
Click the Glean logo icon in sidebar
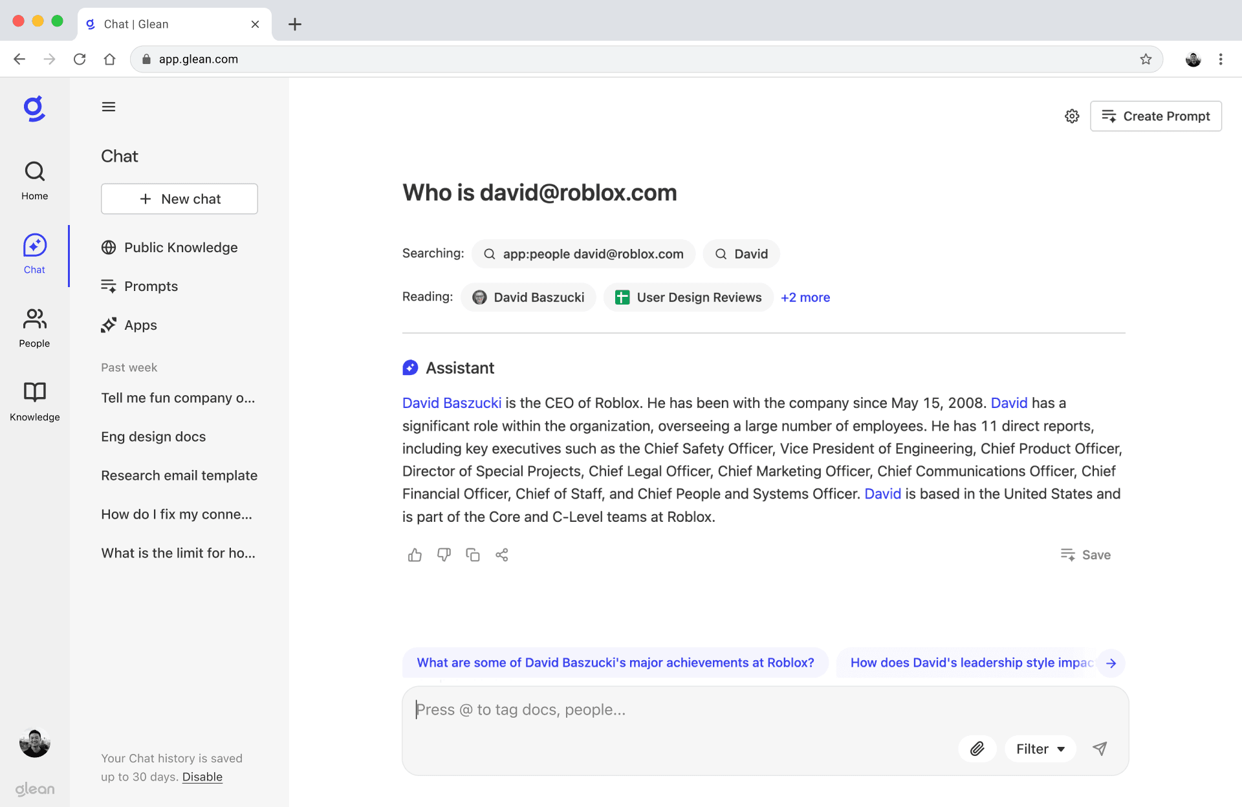[34, 109]
